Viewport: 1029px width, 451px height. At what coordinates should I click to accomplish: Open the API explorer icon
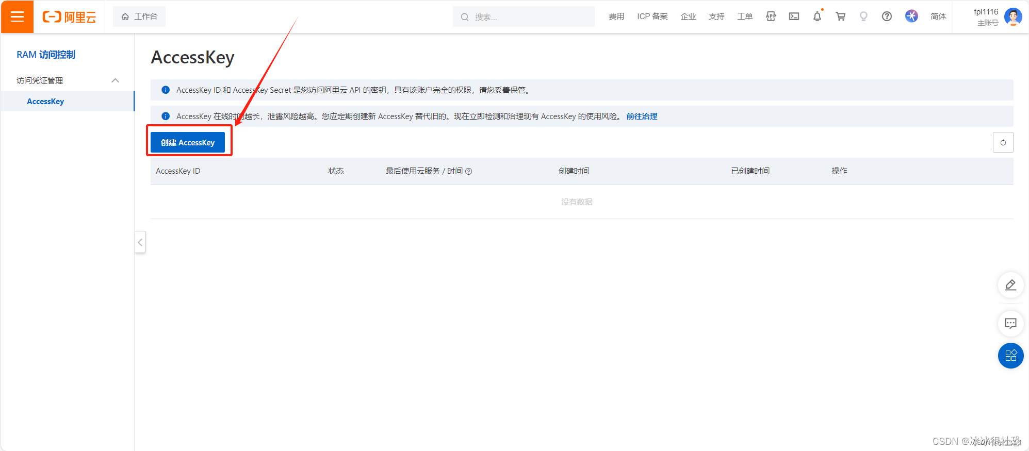coord(771,16)
